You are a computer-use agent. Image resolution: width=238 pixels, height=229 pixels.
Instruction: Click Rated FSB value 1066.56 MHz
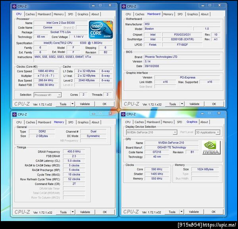[x=46, y=85]
